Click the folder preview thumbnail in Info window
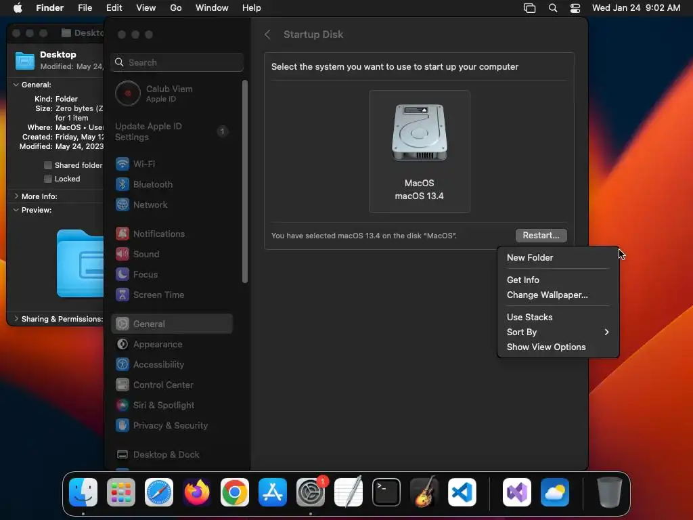 point(80,263)
